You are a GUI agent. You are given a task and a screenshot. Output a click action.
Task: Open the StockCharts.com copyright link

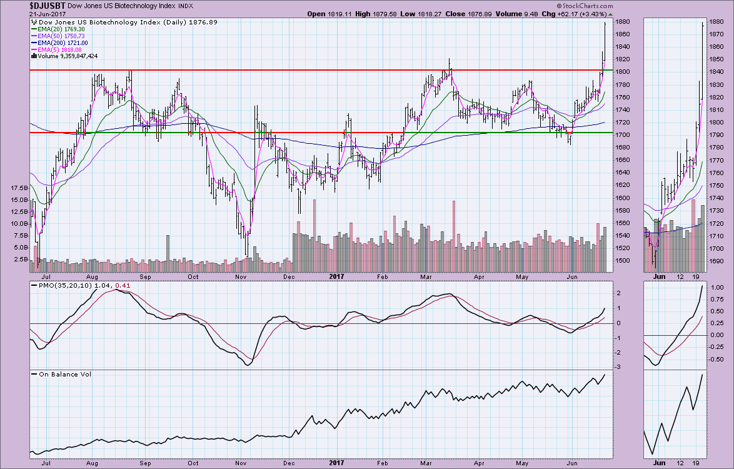tap(585, 6)
